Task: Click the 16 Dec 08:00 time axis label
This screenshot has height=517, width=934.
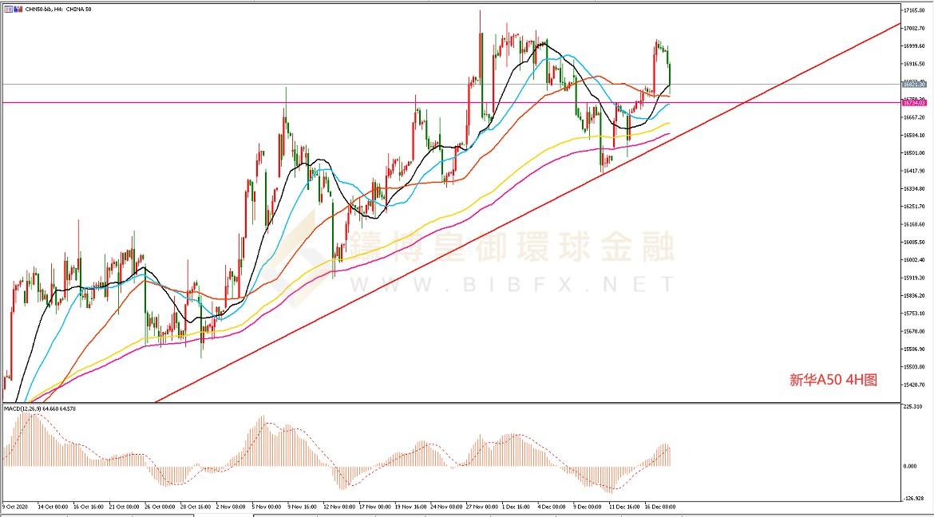Action: [x=659, y=506]
